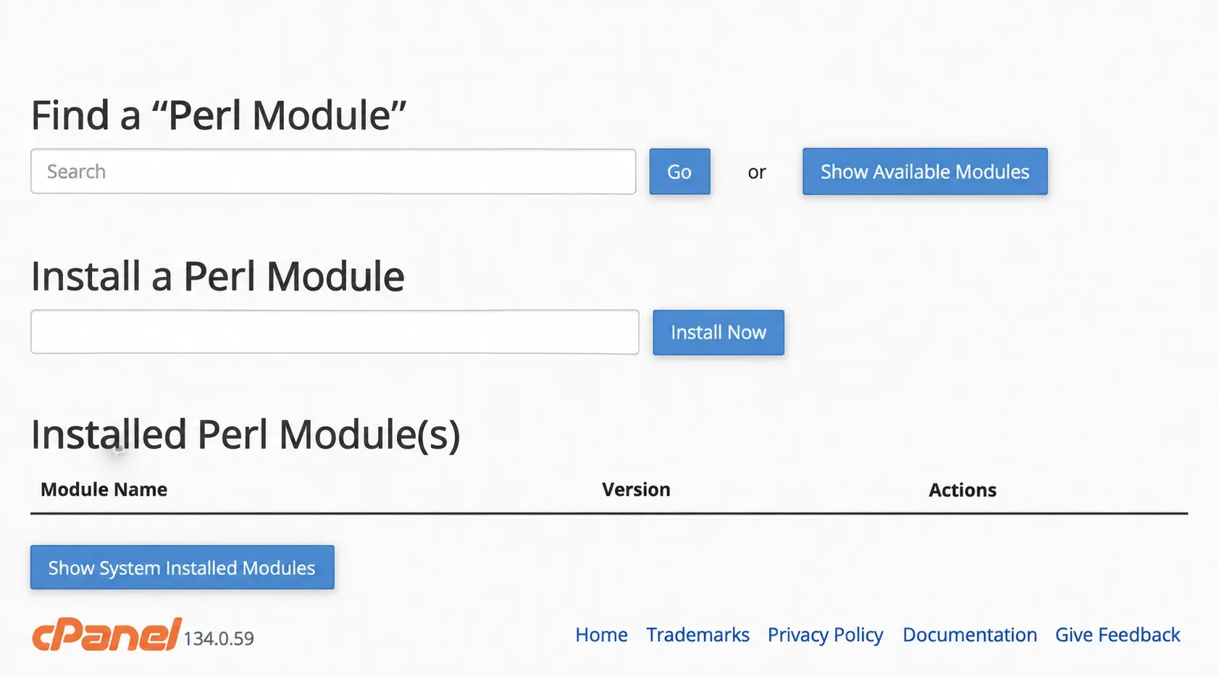Open the Home footer link
The image size is (1219, 677).
click(601, 635)
